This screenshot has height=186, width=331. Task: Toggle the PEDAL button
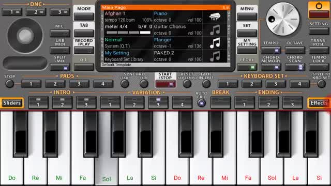click(247, 67)
